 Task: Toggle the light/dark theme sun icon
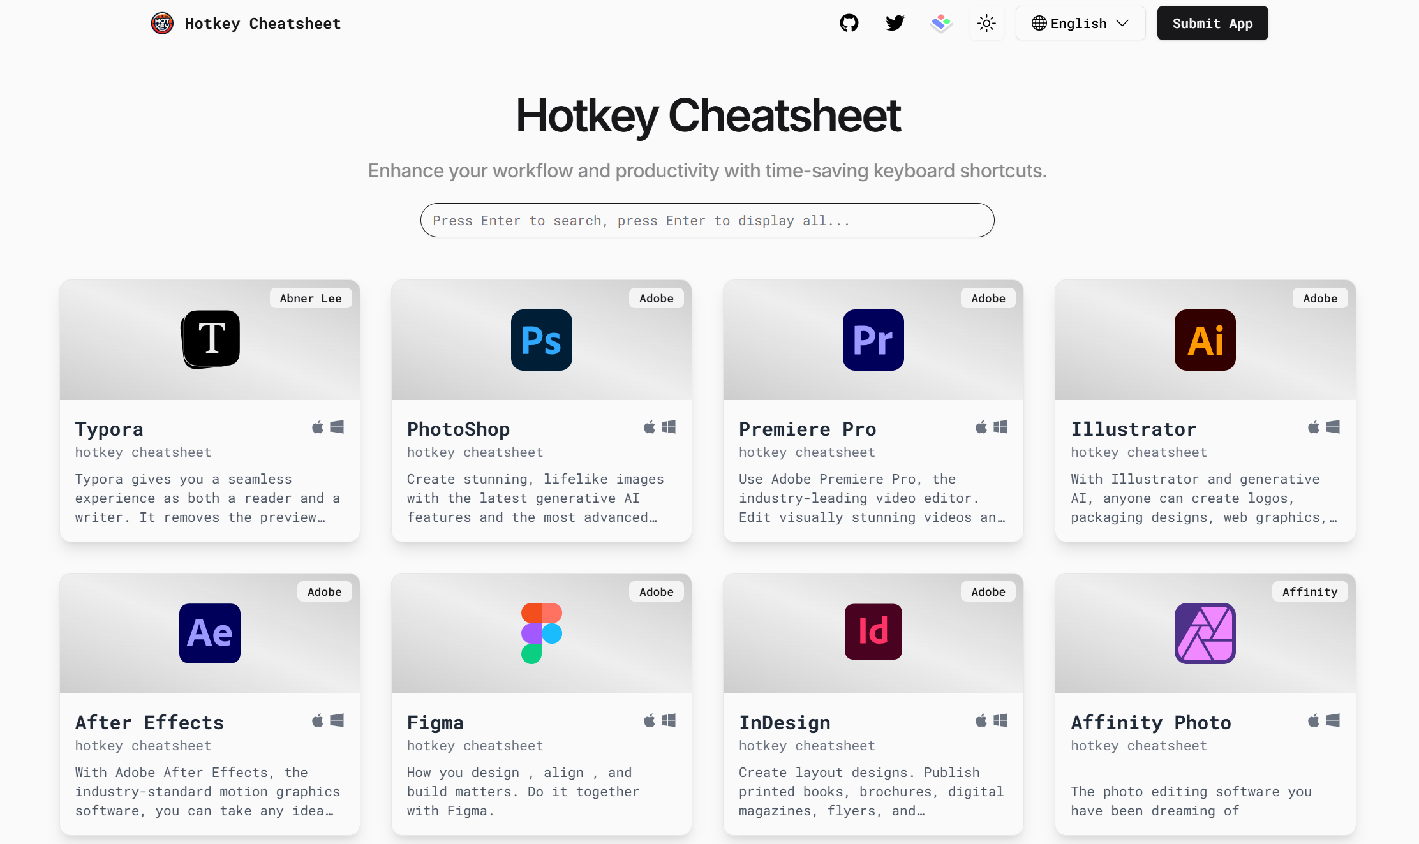click(x=986, y=24)
